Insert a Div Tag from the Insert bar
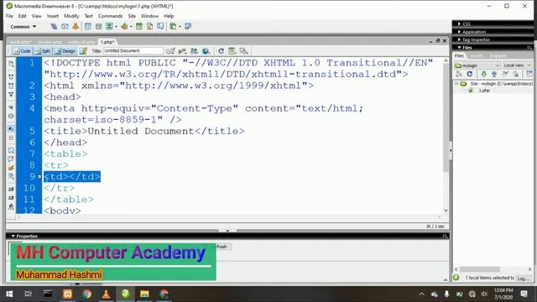Image resolution: width=537 pixels, height=302 pixels. (x=99, y=26)
